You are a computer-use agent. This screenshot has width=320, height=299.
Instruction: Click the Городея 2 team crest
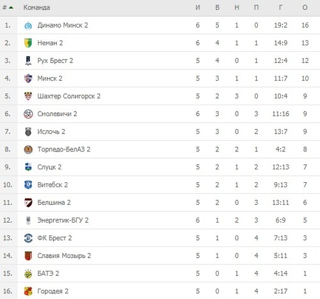click(x=28, y=291)
